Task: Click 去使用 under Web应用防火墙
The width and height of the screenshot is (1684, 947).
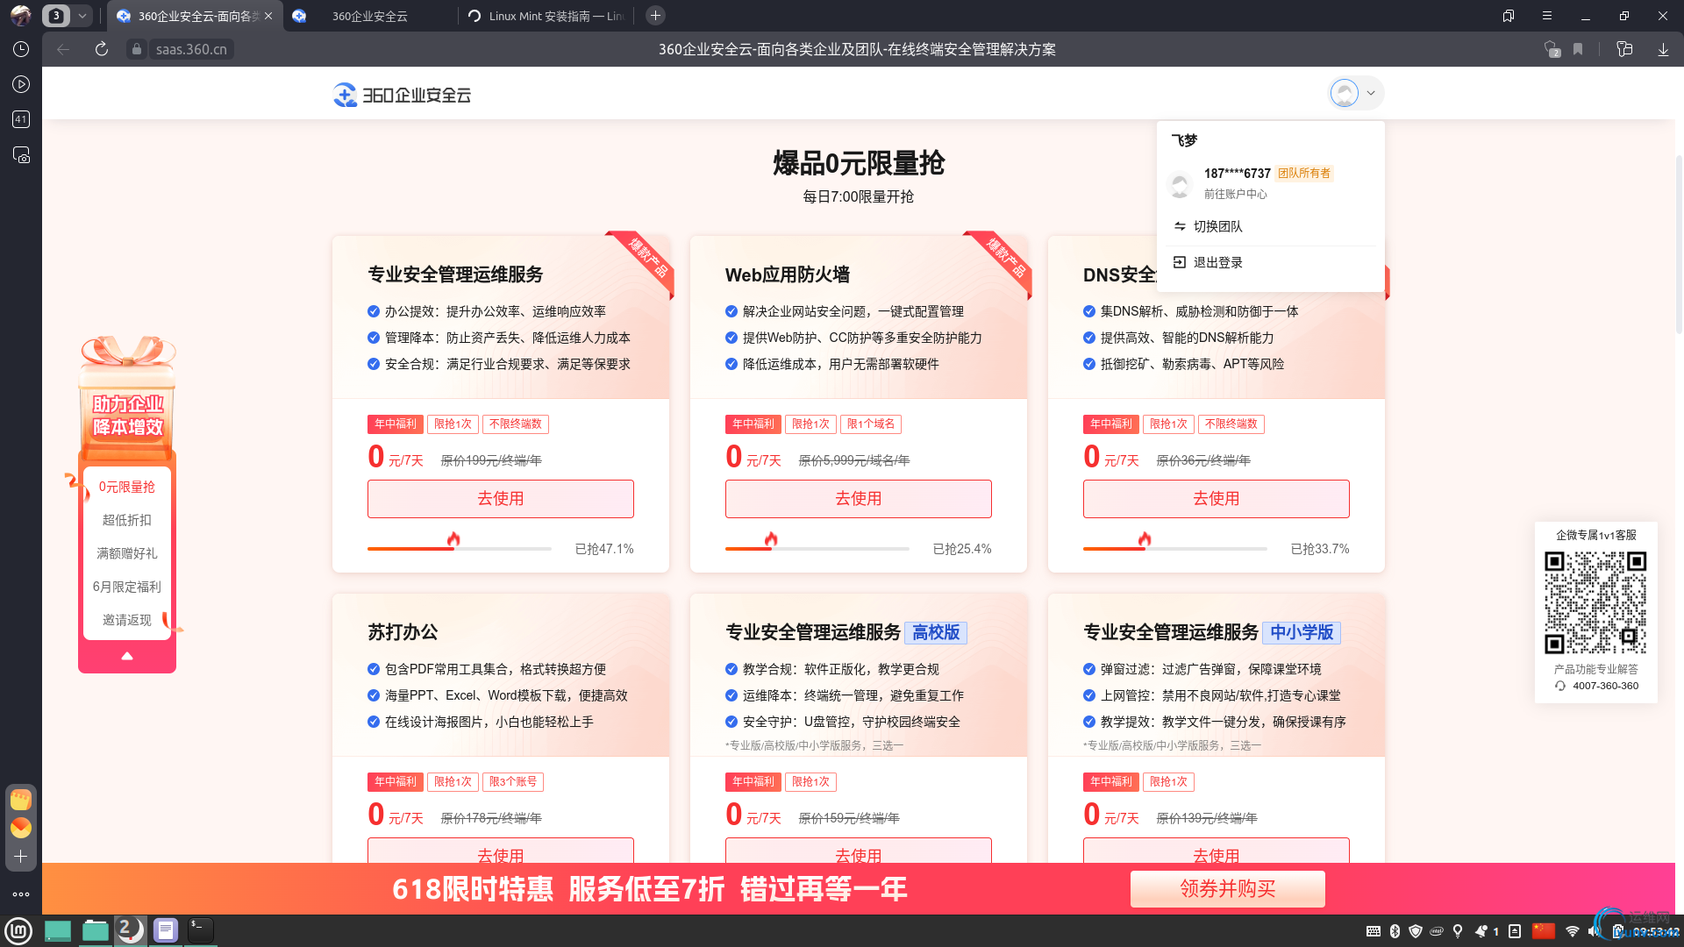Action: [858, 498]
